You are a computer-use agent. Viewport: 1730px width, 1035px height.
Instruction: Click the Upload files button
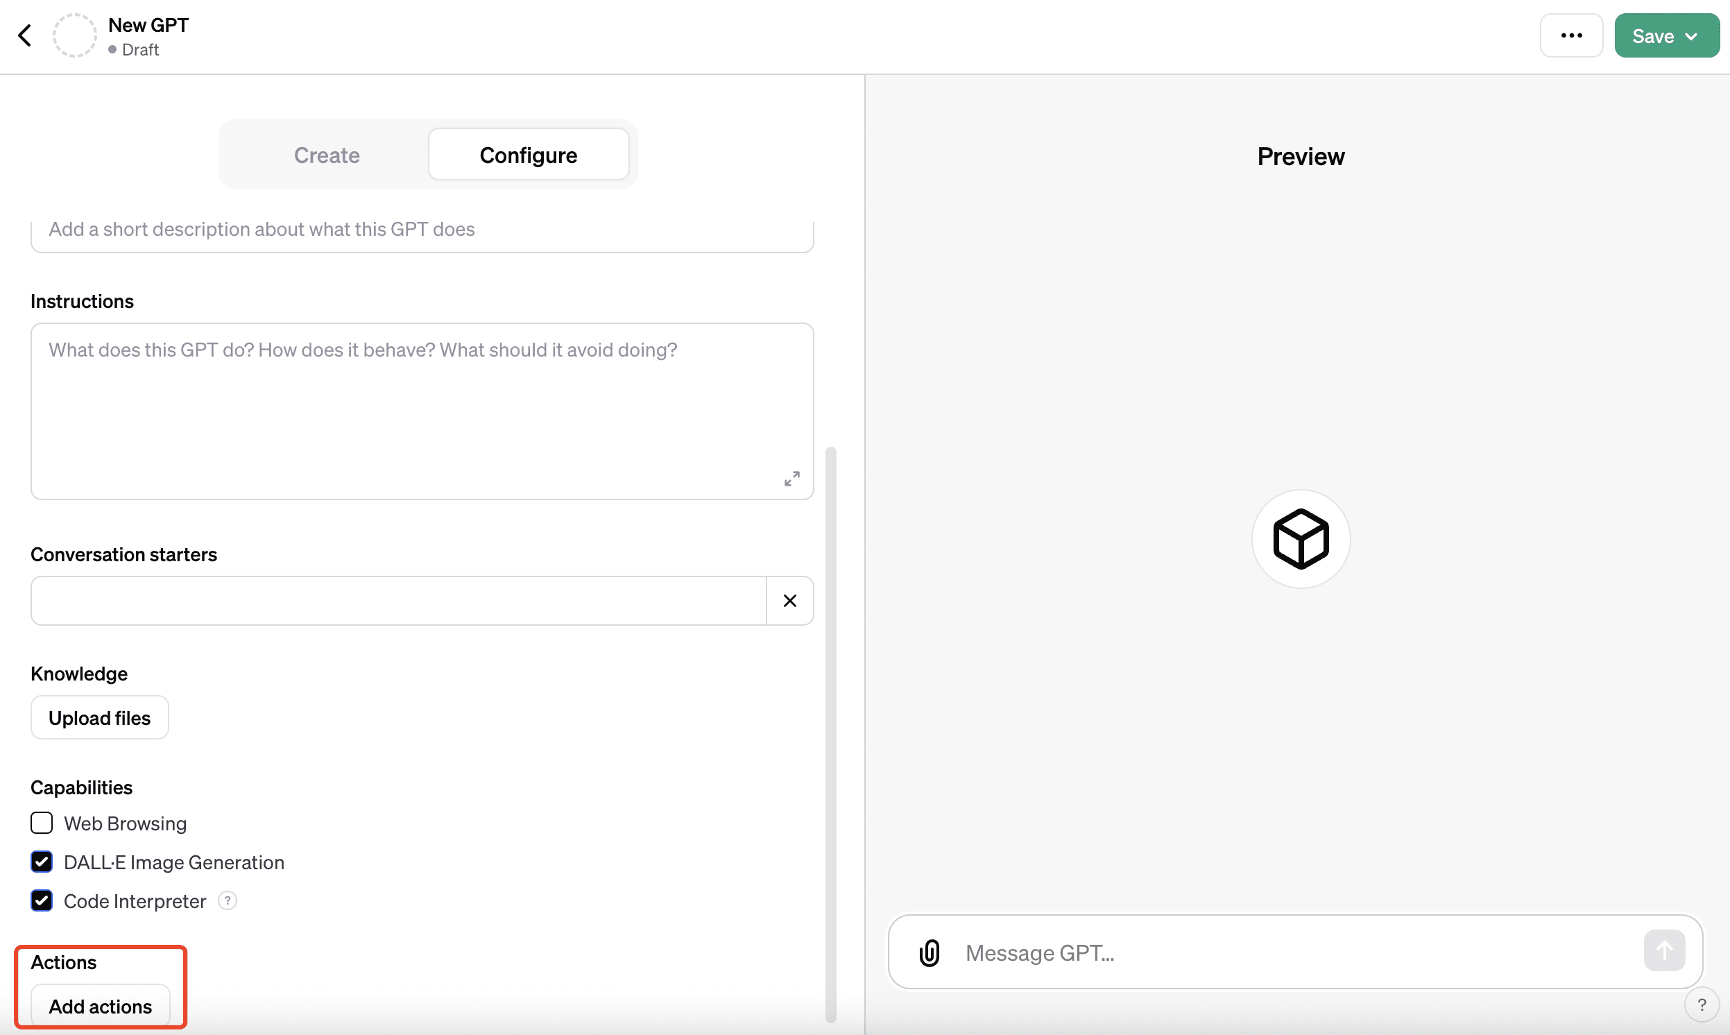(x=99, y=717)
